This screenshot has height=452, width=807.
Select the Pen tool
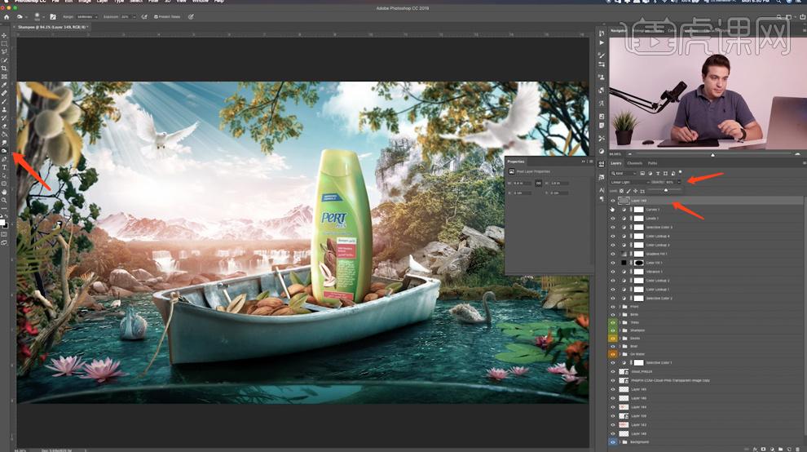[4, 159]
